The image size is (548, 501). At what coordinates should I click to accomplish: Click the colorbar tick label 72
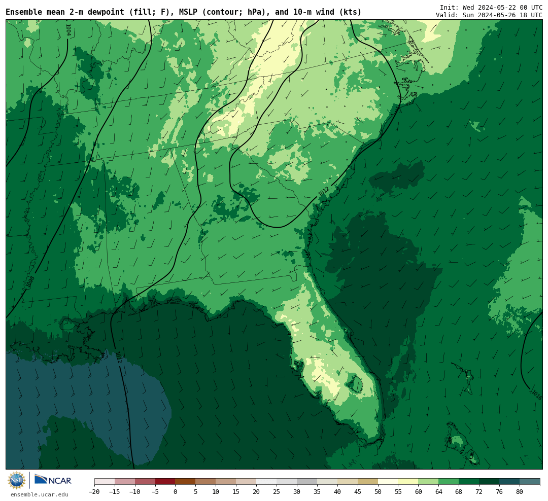pos(479,491)
